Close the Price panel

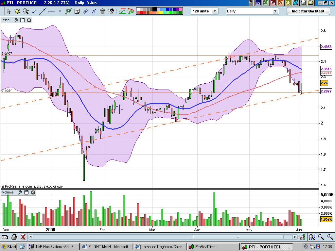[29, 20]
